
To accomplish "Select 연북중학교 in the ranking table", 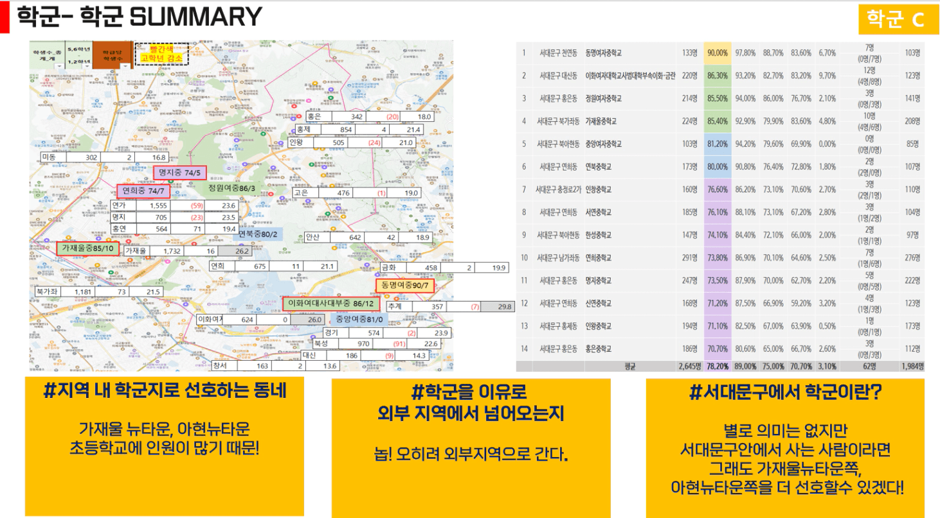I will (x=599, y=166).
